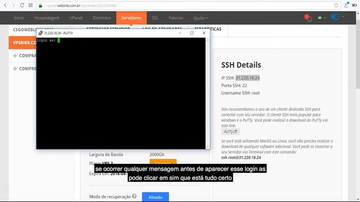360x202 pixels.
Task: Click the Modo de recuperação help icon
Action: [x=134, y=196]
